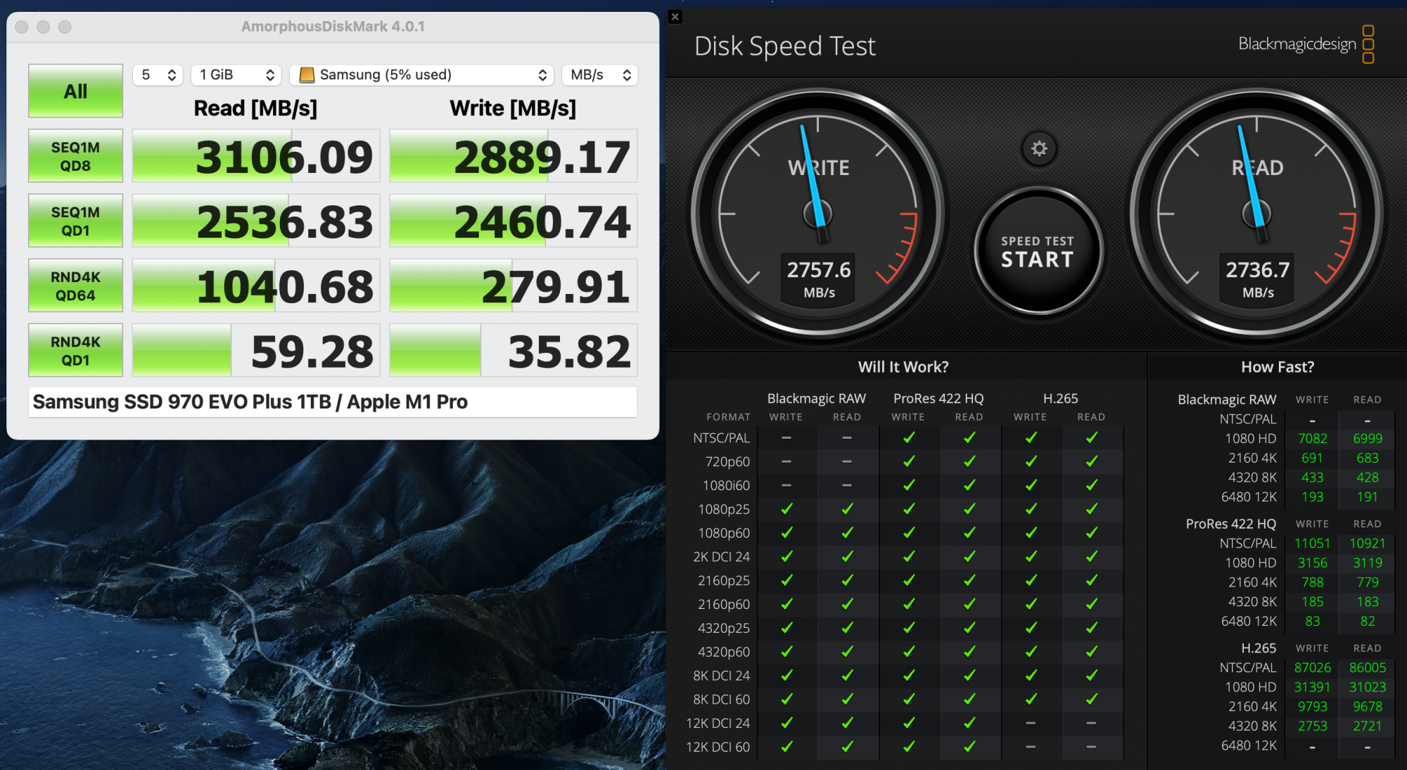Run the SEQ1M QD8 test
This screenshot has width=1407, height=770.
click(x=75, y=156)
